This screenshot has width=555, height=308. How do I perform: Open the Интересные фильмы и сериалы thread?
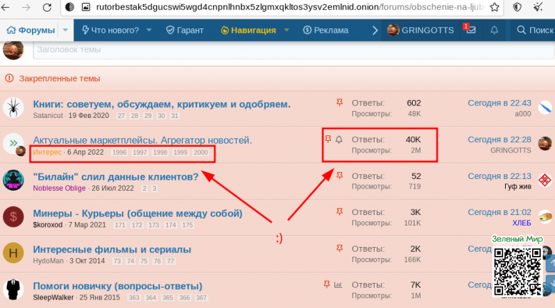click(x=112, y=249)
